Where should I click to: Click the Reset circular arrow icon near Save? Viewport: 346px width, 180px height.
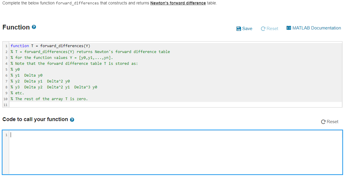click(263, 28)
